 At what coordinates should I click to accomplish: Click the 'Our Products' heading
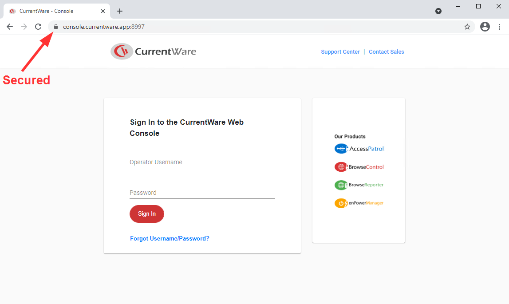(x=350, y=136)
